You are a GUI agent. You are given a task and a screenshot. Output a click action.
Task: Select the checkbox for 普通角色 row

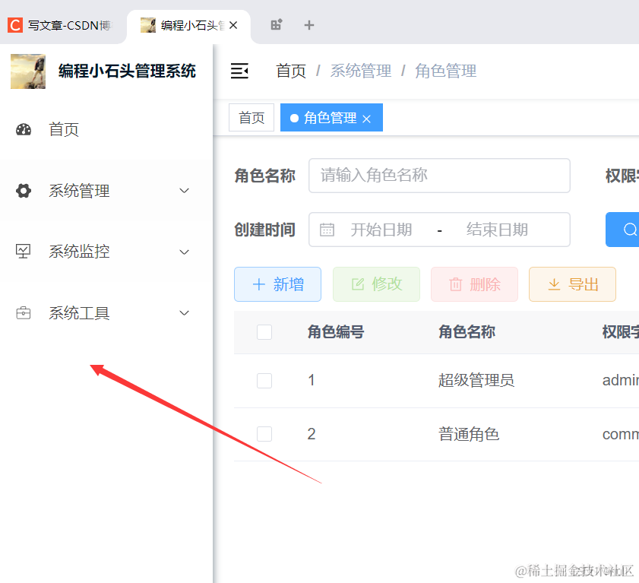pyautogui.click(x=264, y=434)
